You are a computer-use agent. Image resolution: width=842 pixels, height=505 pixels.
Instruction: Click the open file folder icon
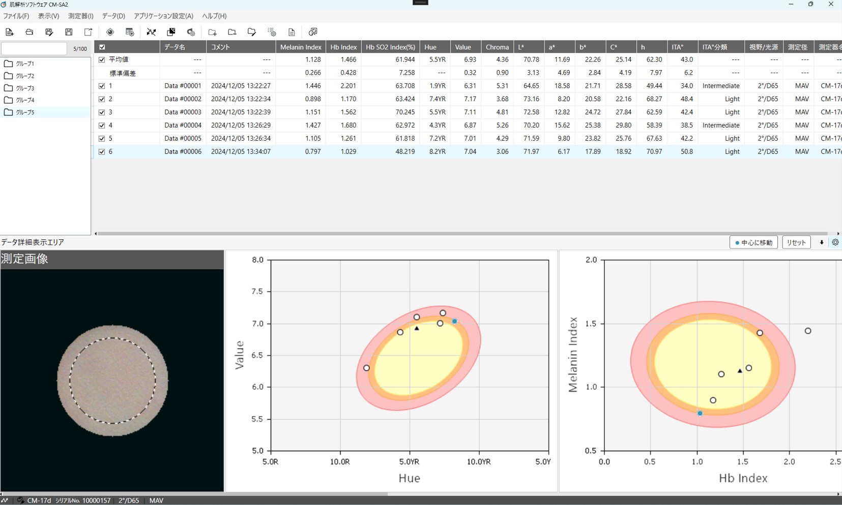(x=29, y=32)
